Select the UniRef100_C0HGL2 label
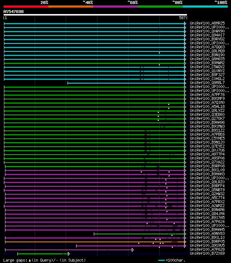The image size is (231, 263). tap(207, 79)
